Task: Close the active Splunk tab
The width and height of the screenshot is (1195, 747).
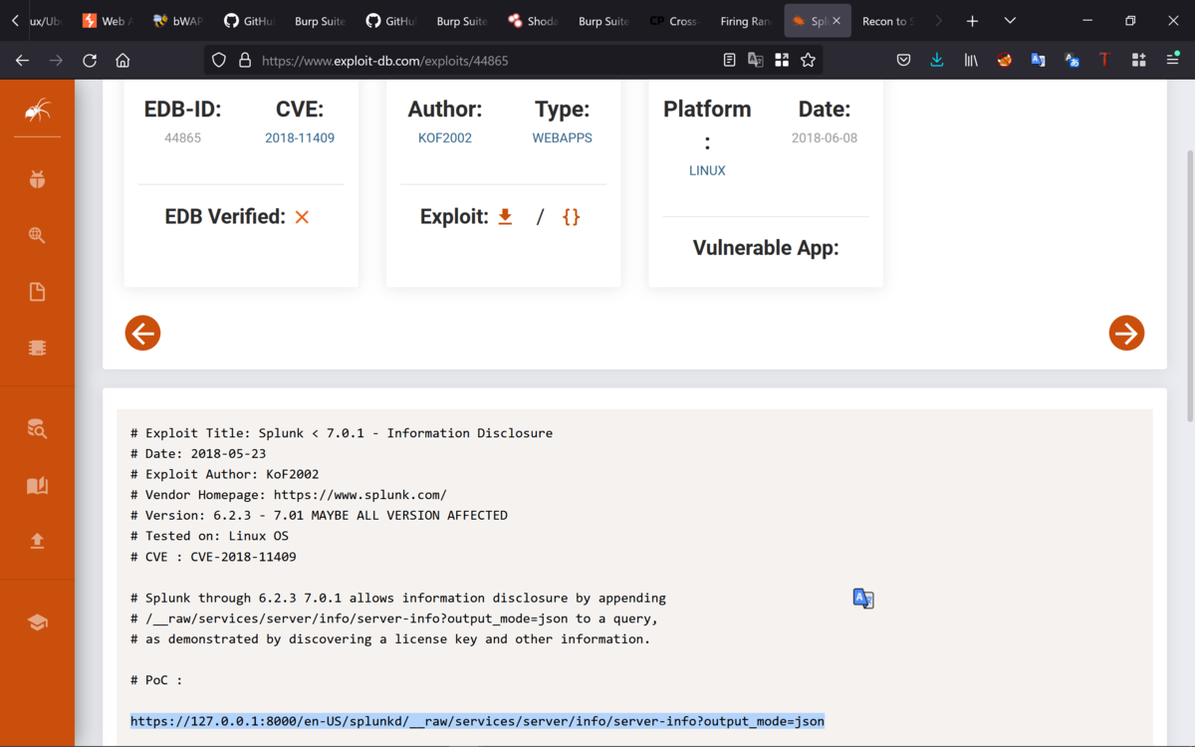Action: [x=836, y=21]
